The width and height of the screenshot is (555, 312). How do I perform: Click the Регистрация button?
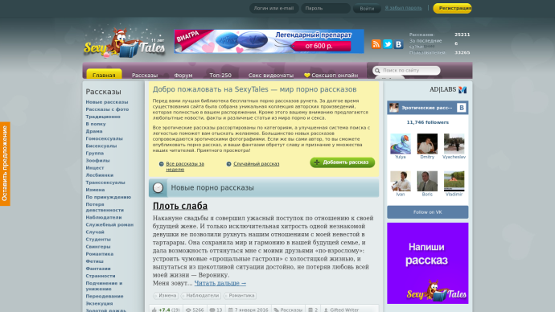pyautogui.click(x=452, y=8)
